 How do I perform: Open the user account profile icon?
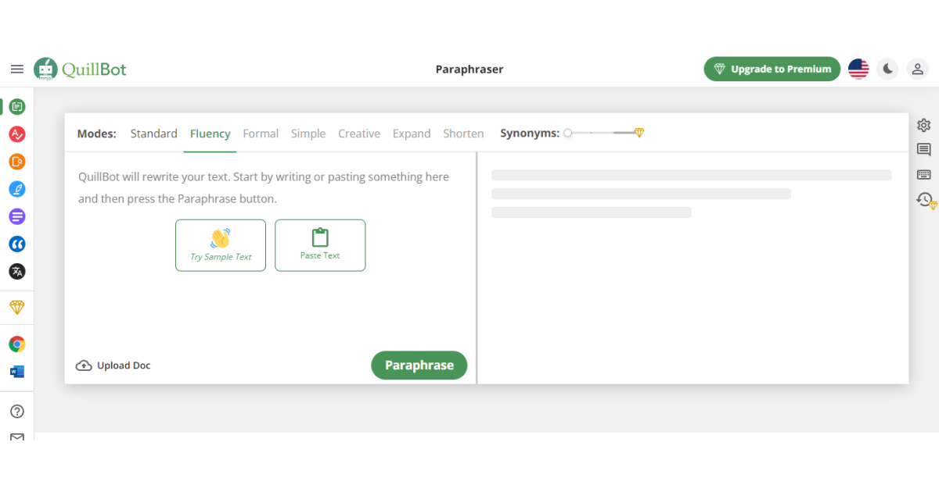(917, 69)
